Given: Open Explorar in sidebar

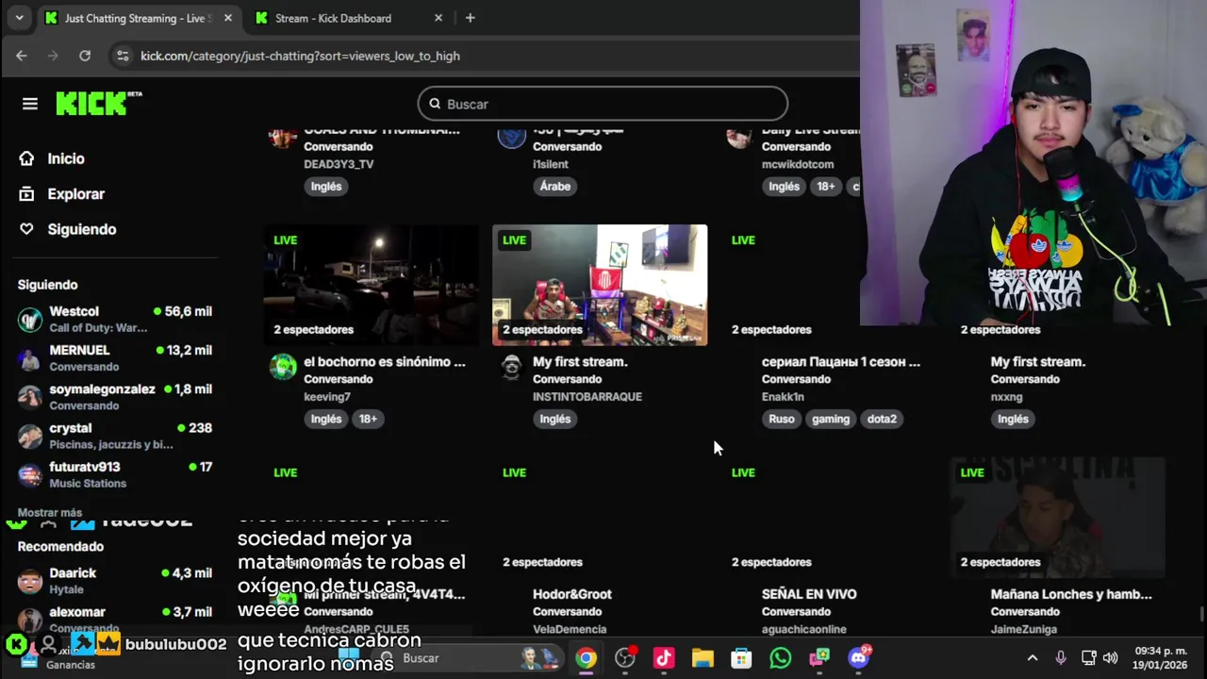Looking at the screenshot, I should pos(75,194).
